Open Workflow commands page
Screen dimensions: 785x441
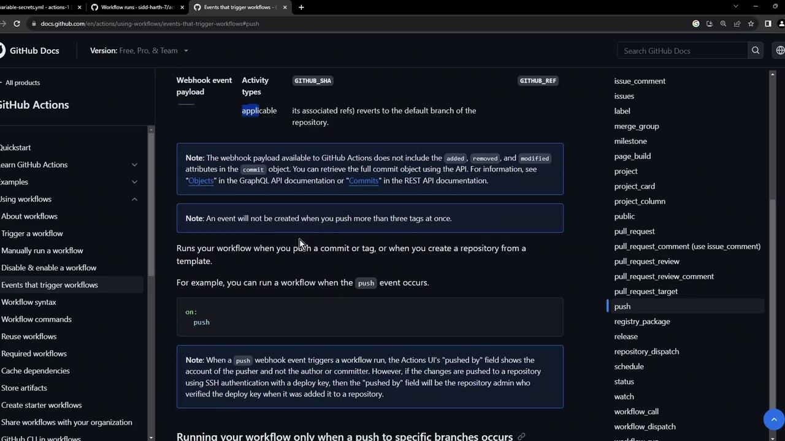(x=36, y=319)
